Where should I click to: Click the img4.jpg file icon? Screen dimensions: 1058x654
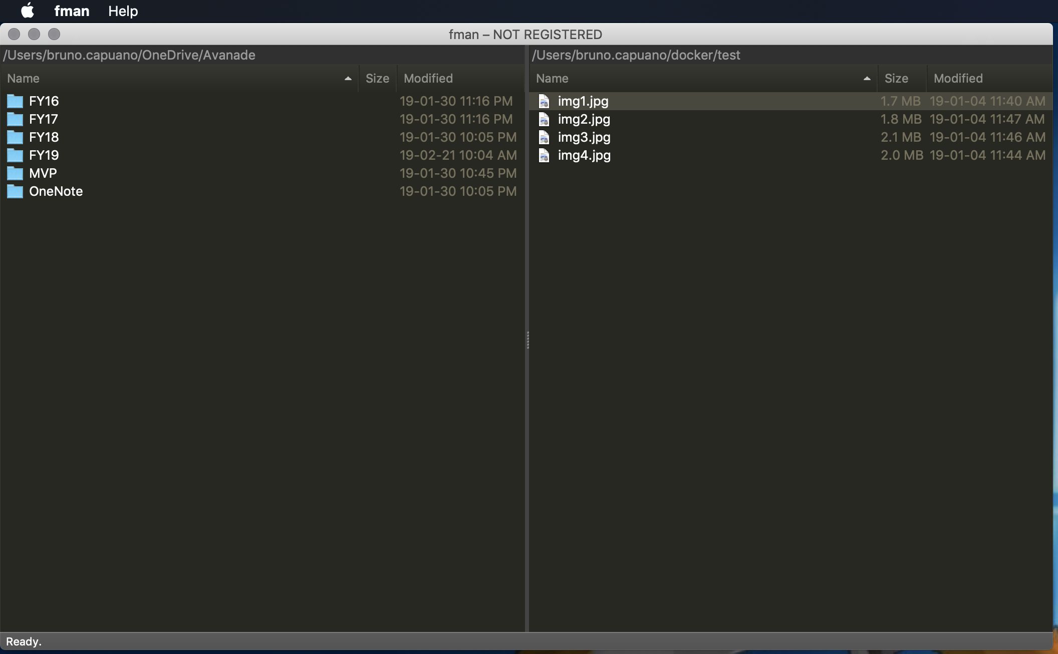(544, 156)
